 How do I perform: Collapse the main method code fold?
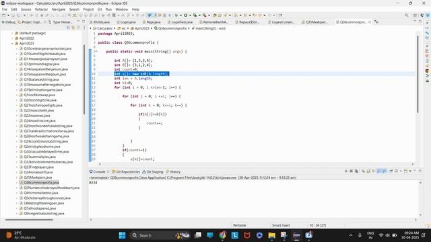click(x=96, y=51)
